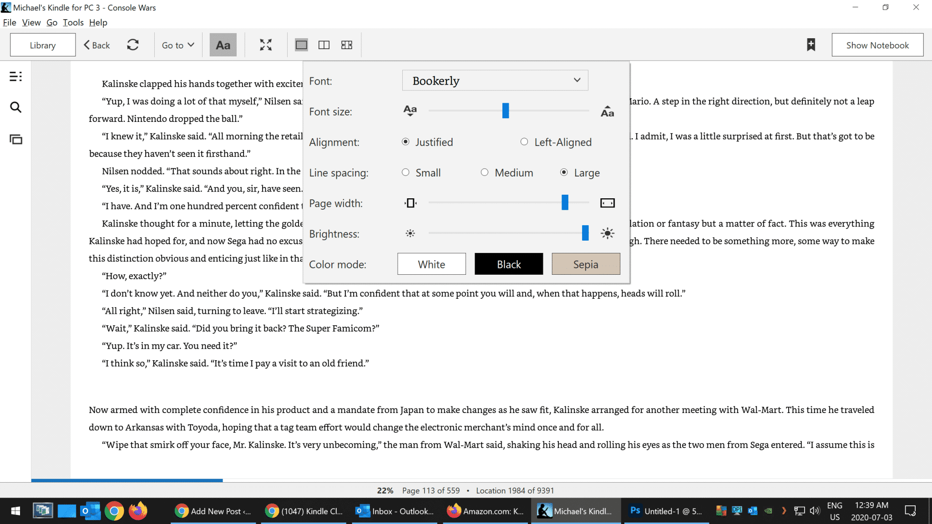This screenshot has height=524, width=932.
Task: Open the table of contents sidebar icon
Action: point(15,76)
